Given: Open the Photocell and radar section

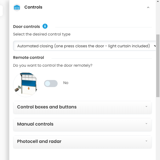Looking at the screenshot, I should (39, 141).
